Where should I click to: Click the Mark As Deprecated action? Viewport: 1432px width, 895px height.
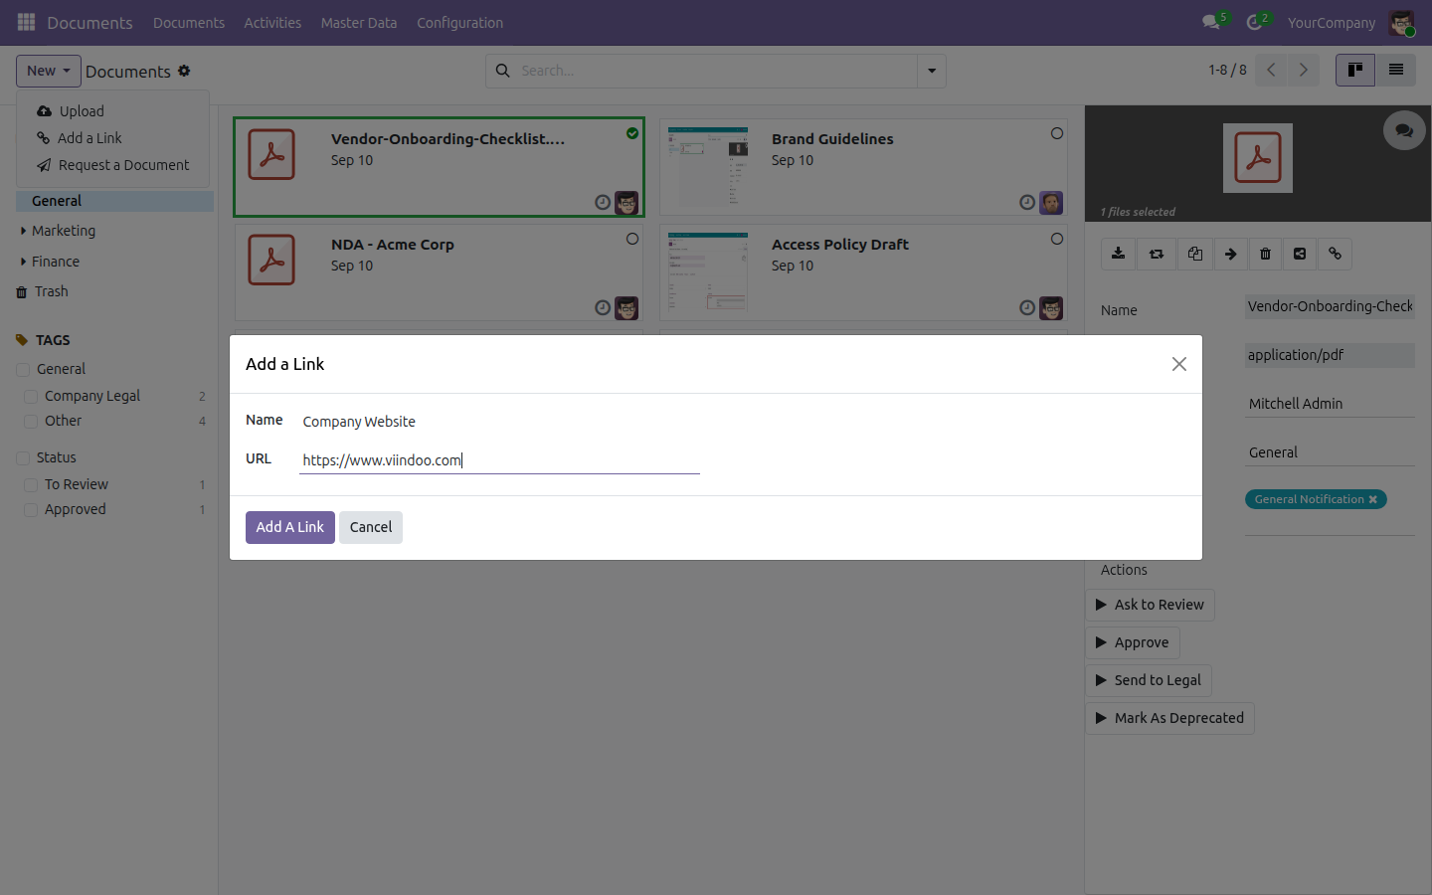coord(1169,718)
